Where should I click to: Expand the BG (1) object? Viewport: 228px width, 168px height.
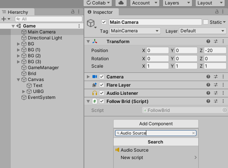(18, 50)
